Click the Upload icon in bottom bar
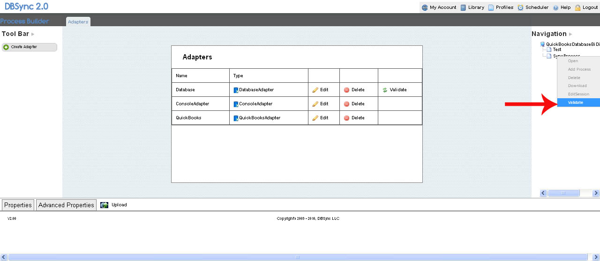The width and height of the screenshot is (600, 261). click(x=105, y=205)
